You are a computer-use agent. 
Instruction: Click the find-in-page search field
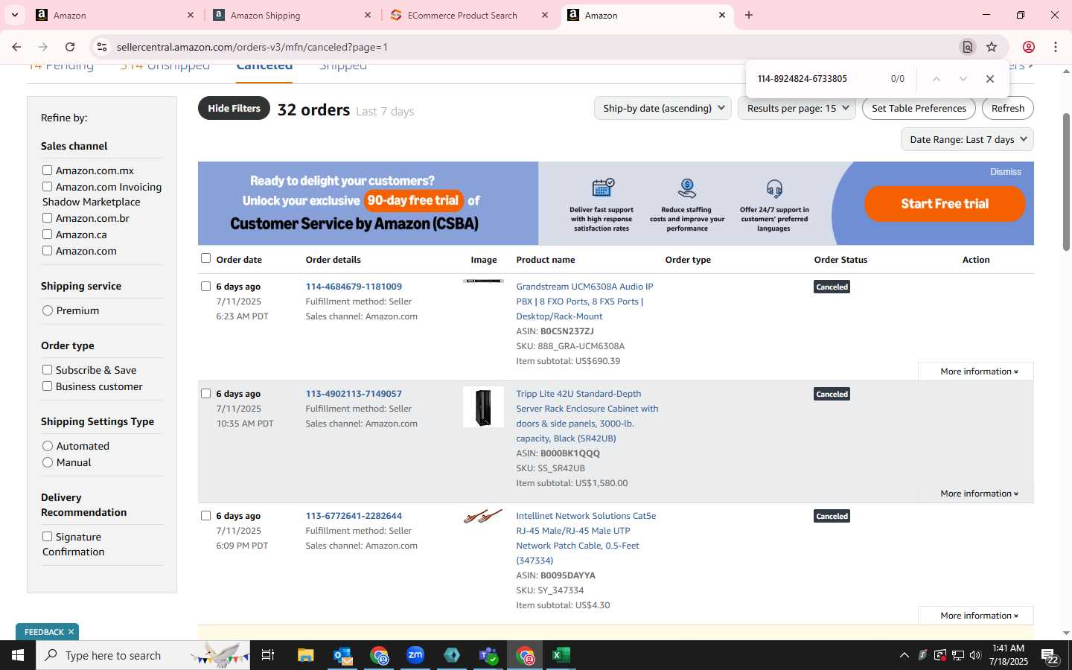[x=819, y=79]
